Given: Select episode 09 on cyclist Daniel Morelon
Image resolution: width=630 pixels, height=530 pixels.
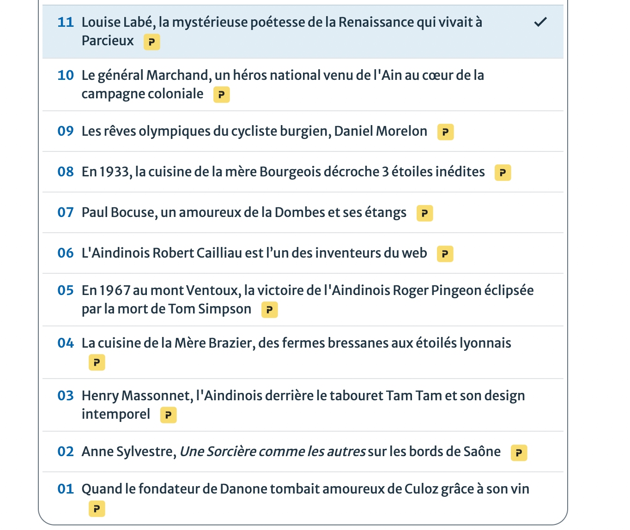Looking at the screenshot, I should tap(254, 131).
